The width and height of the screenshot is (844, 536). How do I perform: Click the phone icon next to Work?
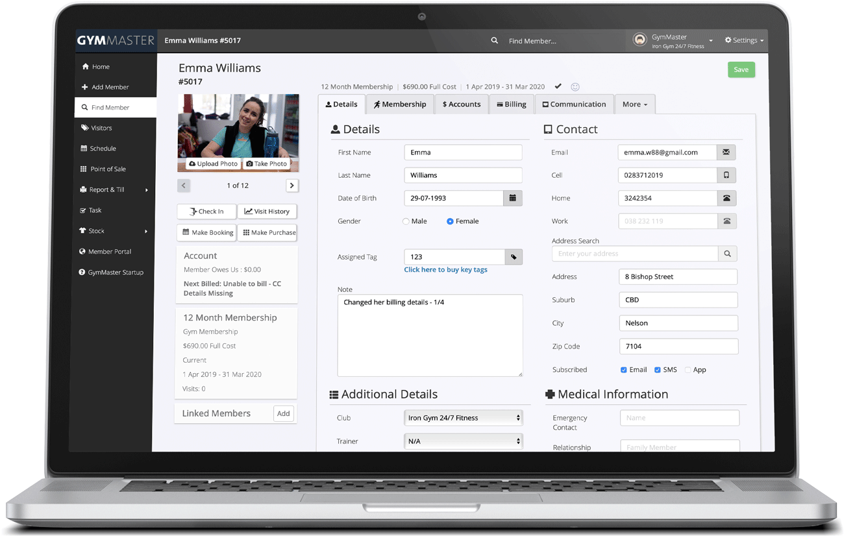pos(726,221)
